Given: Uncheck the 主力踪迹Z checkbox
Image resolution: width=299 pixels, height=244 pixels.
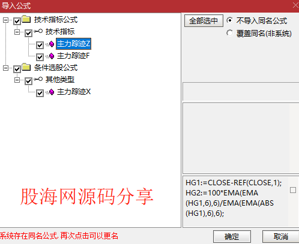Looking at the screenshot, I should 40,45.
